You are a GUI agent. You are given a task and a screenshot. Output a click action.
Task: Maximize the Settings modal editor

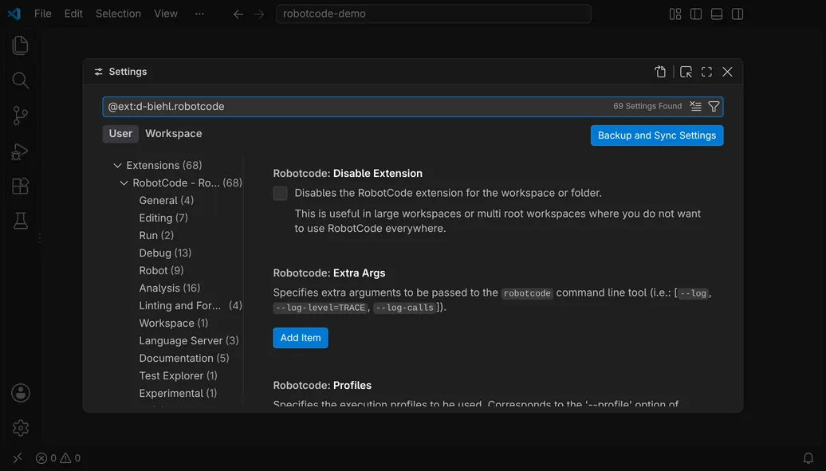pos(706,72)
